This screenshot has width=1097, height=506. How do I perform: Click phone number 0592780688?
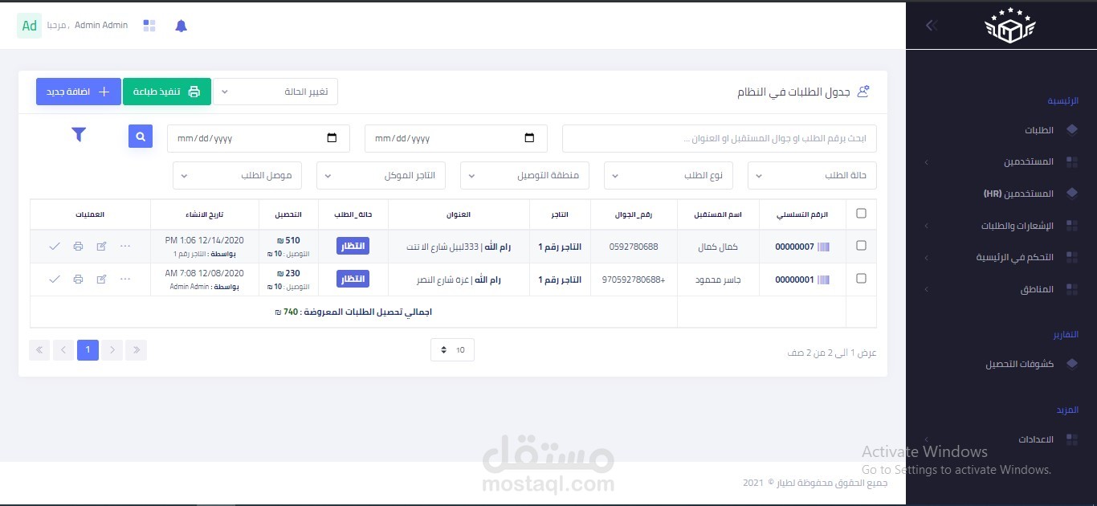(634, 247)
